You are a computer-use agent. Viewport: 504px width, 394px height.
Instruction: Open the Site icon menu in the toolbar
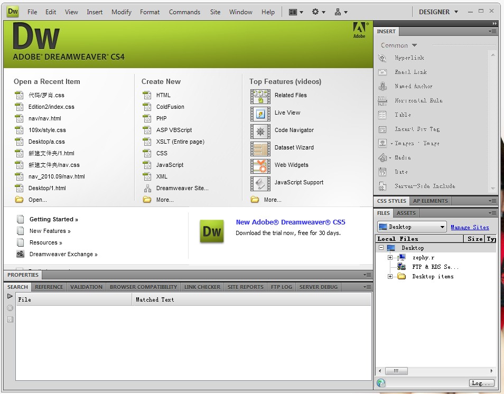tap(341, 12)
